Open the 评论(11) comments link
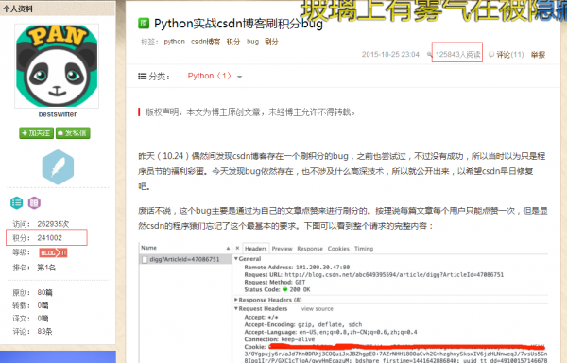 (x=509, y=54)
